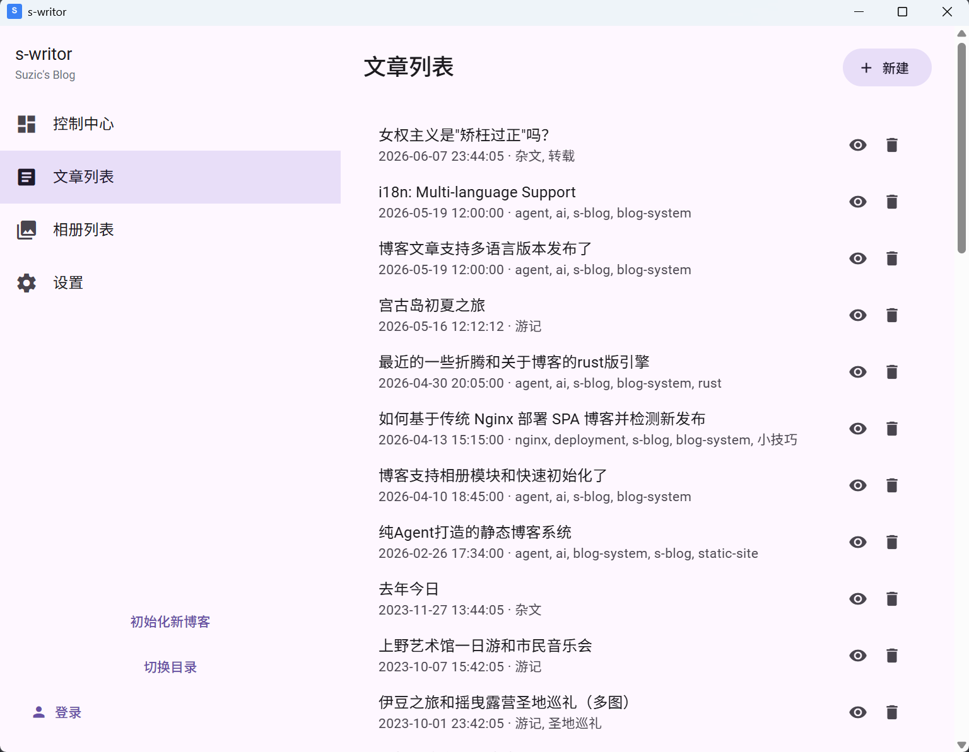Click 初始化新博客
The image size is (969, 752).
[x=170, y=622]
